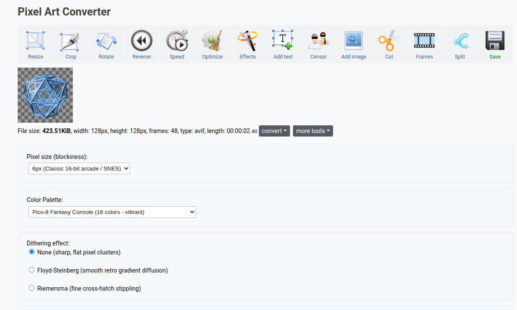Select the Cut tool
The image size is (517, 310).
pyautogui.click(x=389, y=44)
